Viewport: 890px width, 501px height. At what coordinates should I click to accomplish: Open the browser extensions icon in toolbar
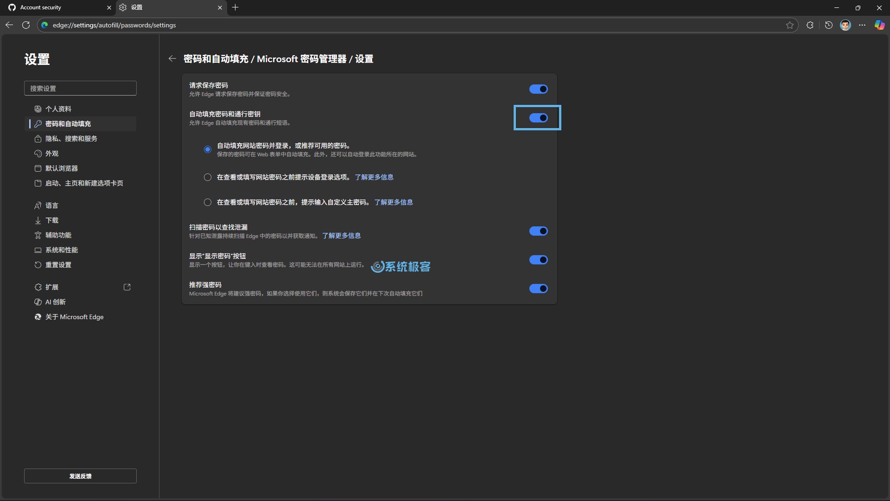point(809,25)
